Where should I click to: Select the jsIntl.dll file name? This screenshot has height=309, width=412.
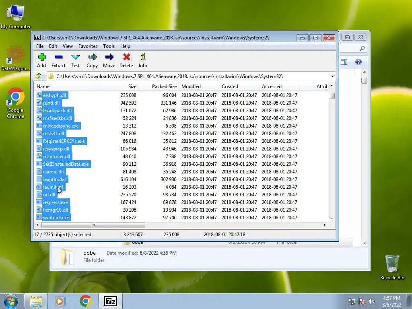click(51, 103)
